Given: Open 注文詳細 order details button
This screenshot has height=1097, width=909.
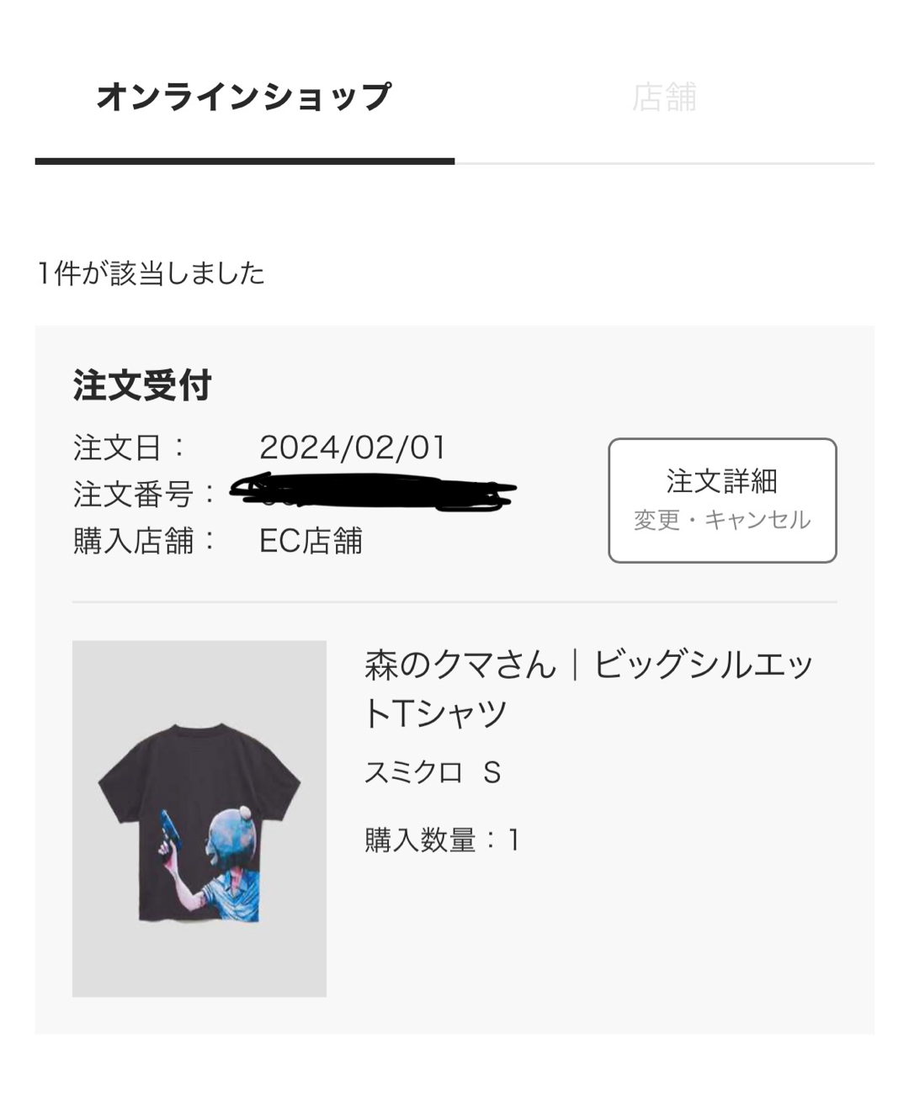Looking at the screenshot, I should [722, 501].
